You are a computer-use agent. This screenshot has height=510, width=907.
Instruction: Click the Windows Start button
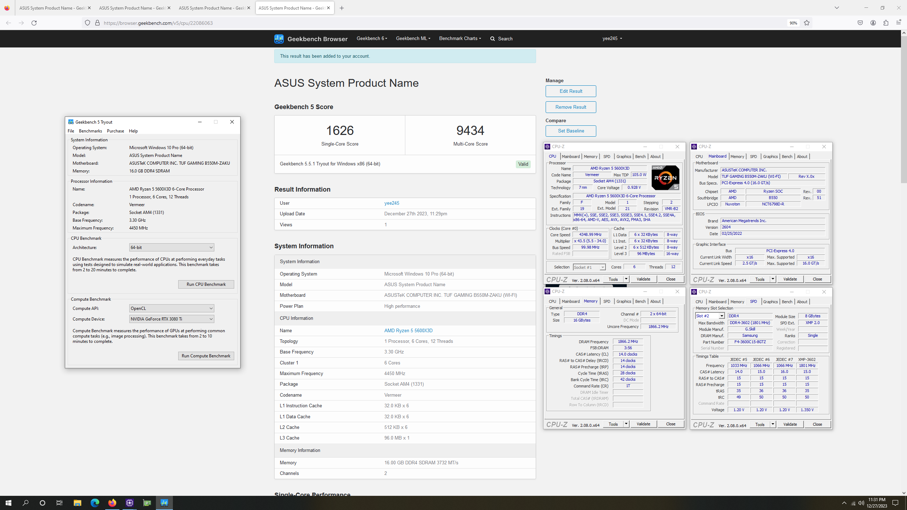coord(9,503)
